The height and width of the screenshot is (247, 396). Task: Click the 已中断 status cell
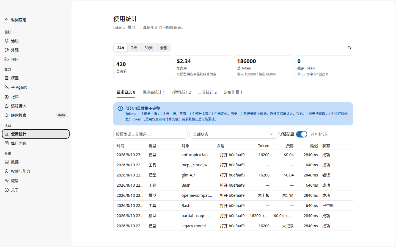pos(328,206)
